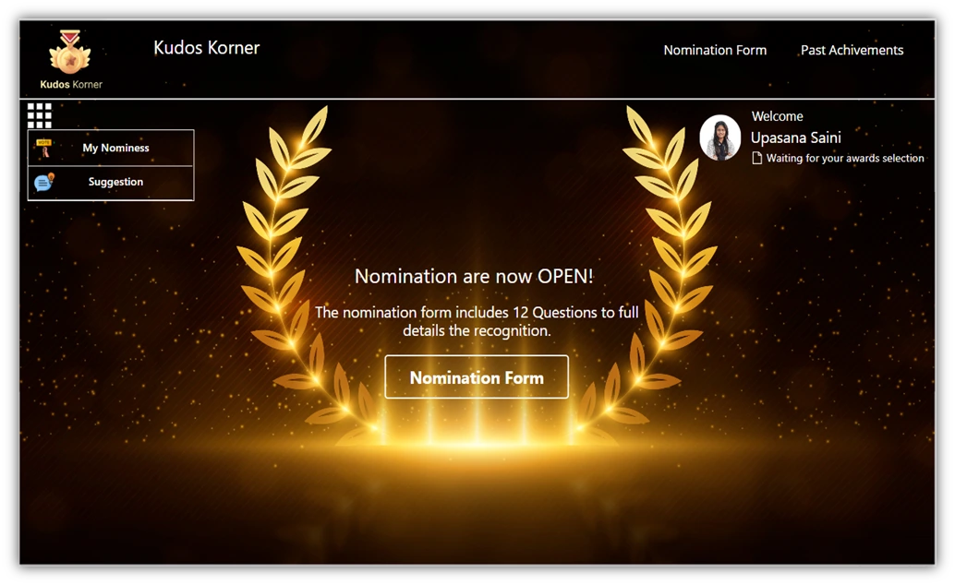This screenshot has width=955, height=585.
Task: Click the Waiting for your awards selection text
Action: (844, 159)
